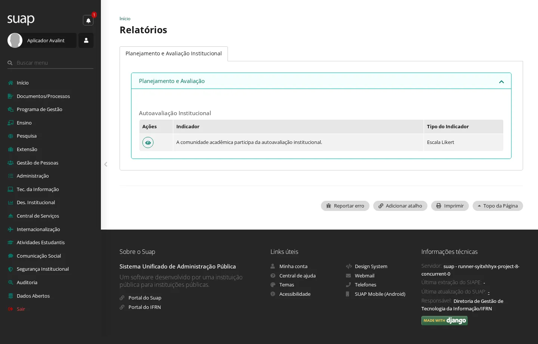Screen dimensions: 538x344
Task: Click the Pesquisa globe icon
Action: coord(10,136)
